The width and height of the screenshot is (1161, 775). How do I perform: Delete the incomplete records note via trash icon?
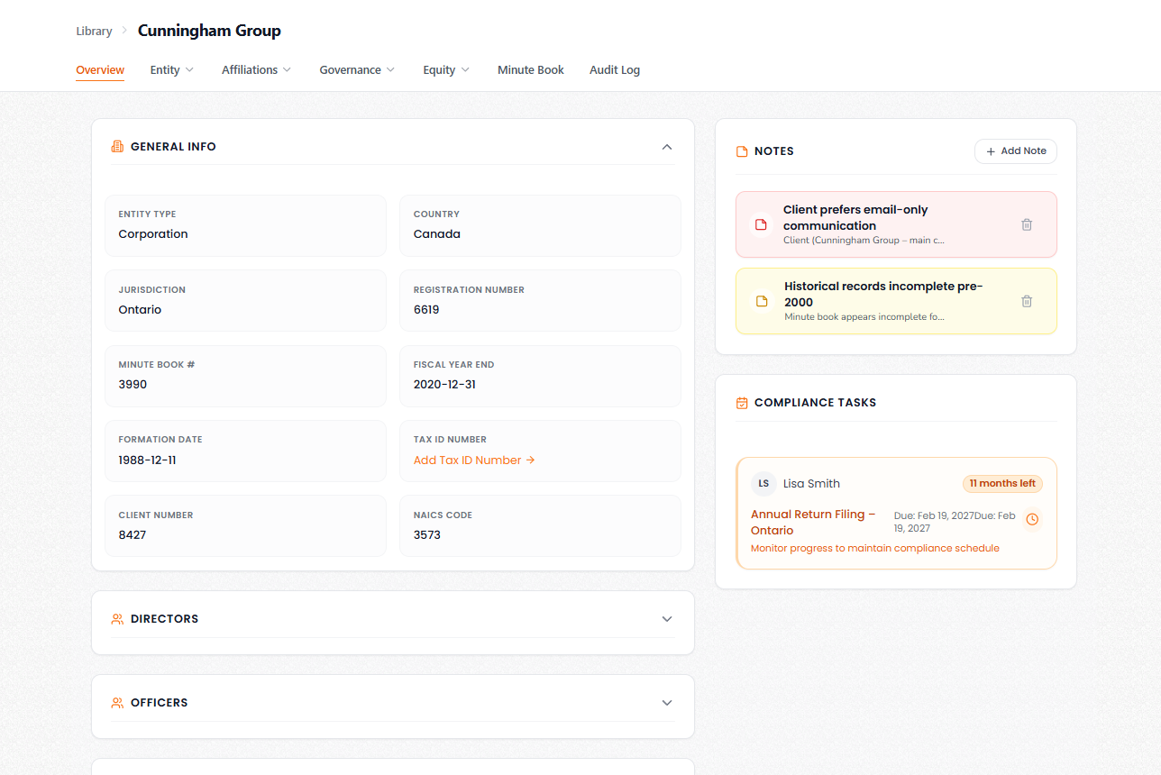point(1027,301)
